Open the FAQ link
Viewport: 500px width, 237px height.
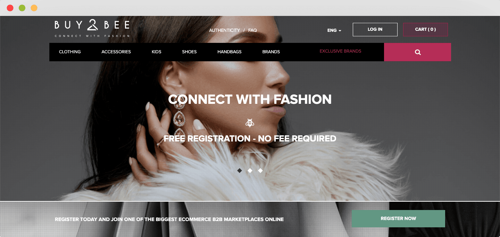coord(252,30)
